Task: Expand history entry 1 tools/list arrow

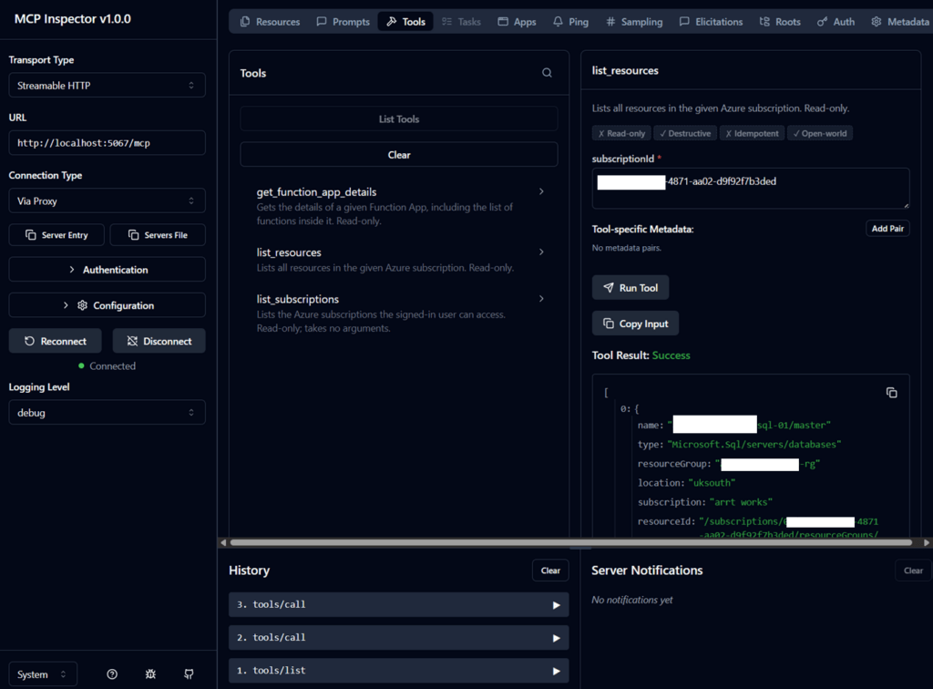Action: click(557, 671)
